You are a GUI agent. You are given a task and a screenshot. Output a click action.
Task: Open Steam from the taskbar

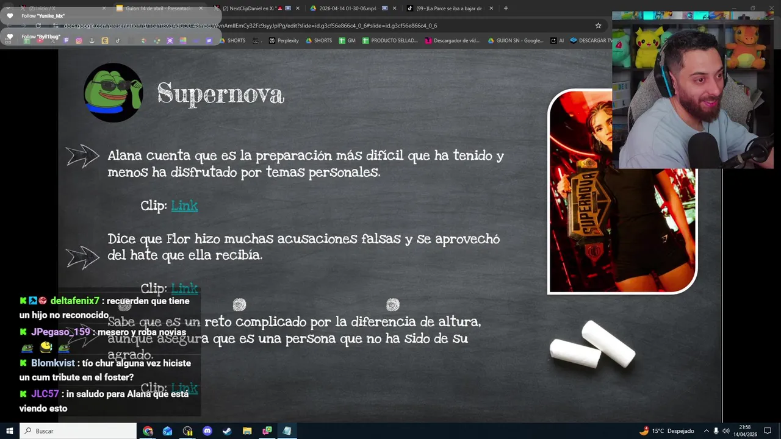(x=227, y=431)
